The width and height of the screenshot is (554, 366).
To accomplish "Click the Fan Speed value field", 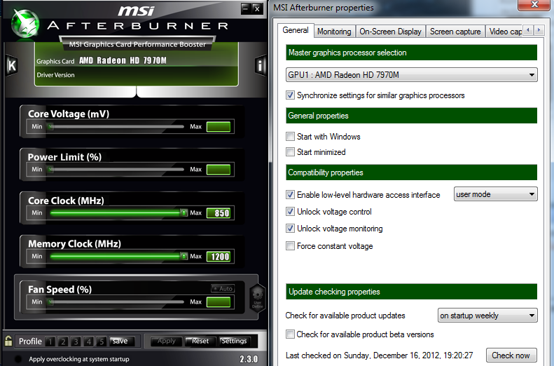I will click(x=219, y=302).
